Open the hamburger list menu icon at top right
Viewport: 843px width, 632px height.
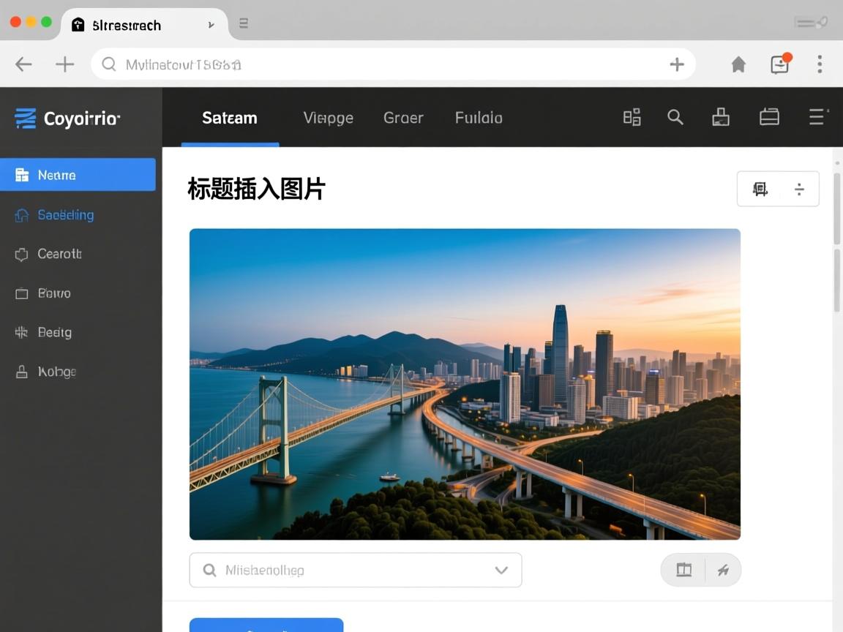817,117
